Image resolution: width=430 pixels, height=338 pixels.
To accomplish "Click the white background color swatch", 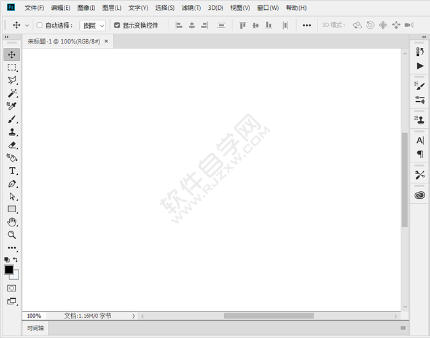I will click(15, 275).
